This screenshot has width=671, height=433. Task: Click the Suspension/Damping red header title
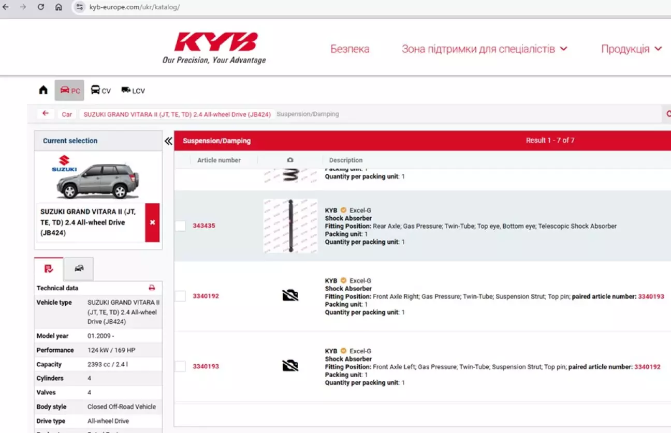[x=216, y=141]
